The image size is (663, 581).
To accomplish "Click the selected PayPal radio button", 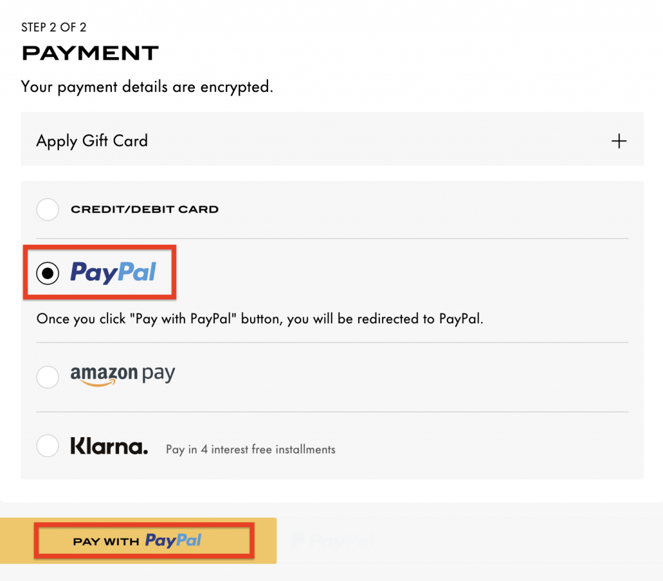I will [48, 273].
